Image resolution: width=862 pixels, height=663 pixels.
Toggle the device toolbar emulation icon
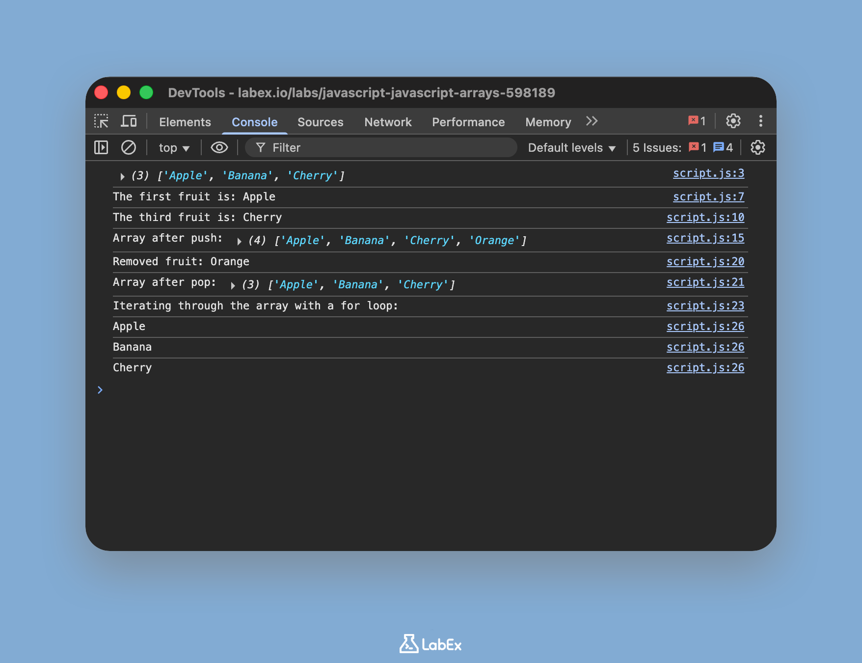[x=129, y=121]
